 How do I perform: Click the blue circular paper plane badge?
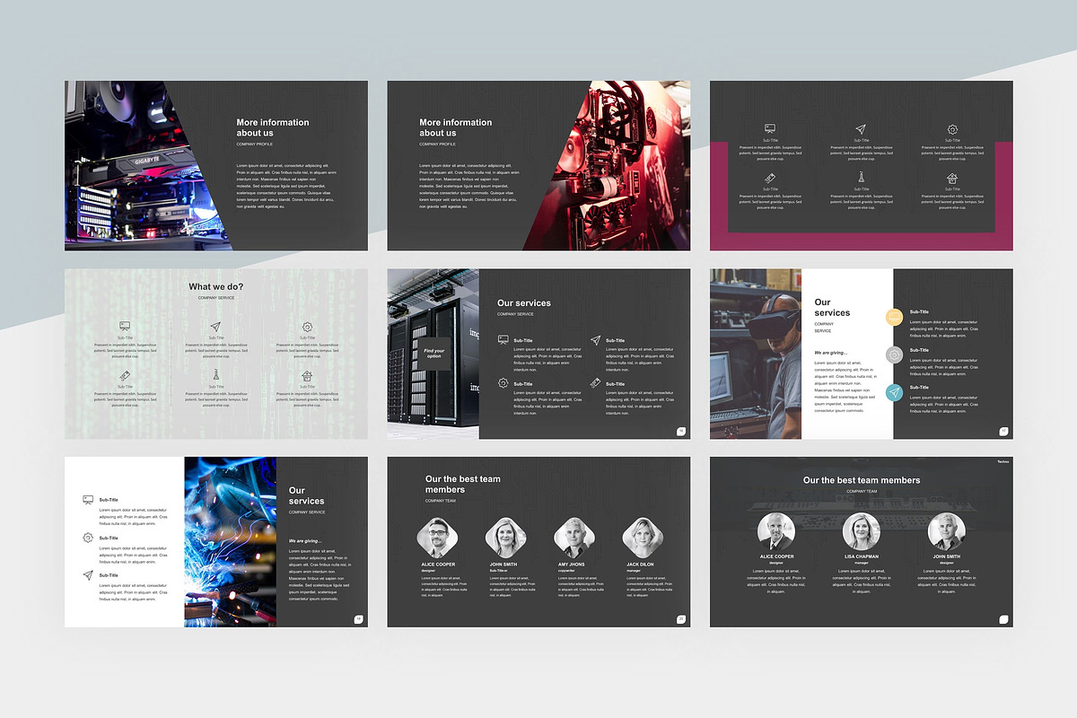pos(894,391)
